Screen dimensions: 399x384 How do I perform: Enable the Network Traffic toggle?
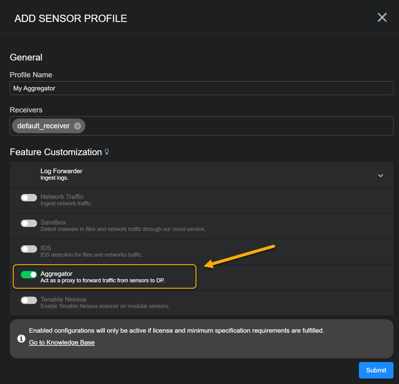[29, 198]
